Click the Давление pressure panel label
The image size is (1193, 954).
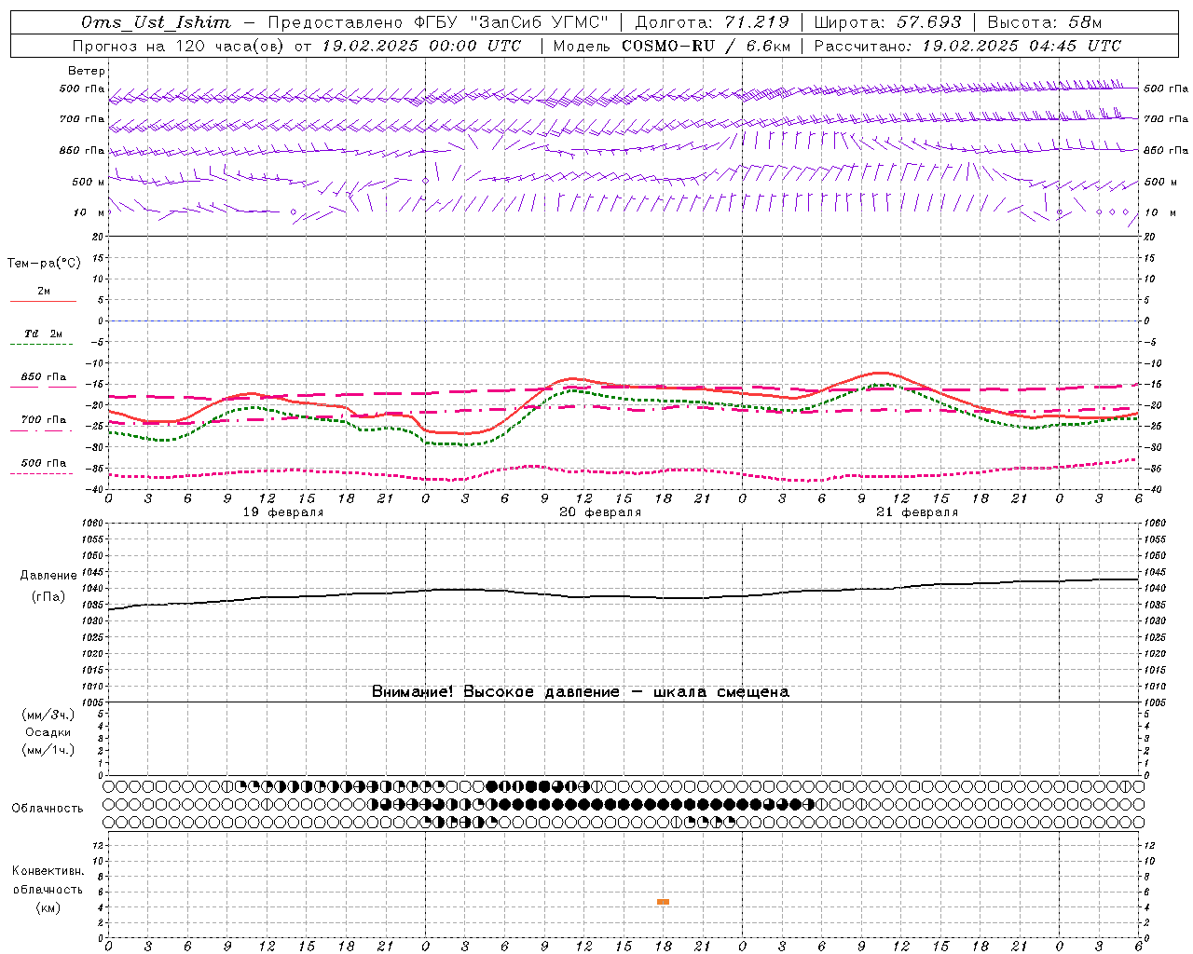point(48,576)
